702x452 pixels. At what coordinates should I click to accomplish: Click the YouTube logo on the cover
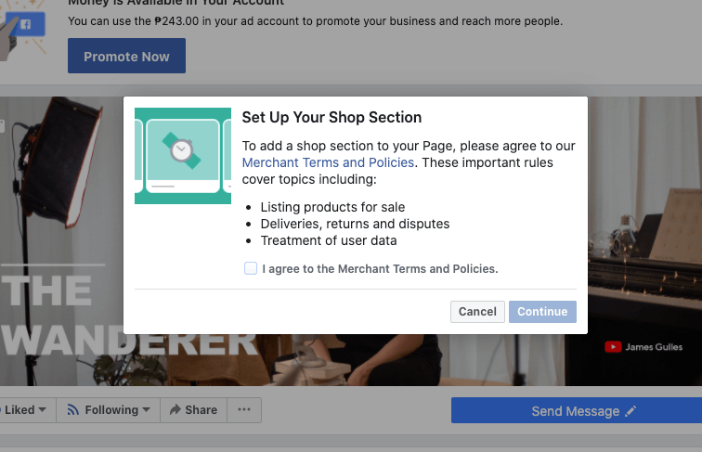pos(613,347)
